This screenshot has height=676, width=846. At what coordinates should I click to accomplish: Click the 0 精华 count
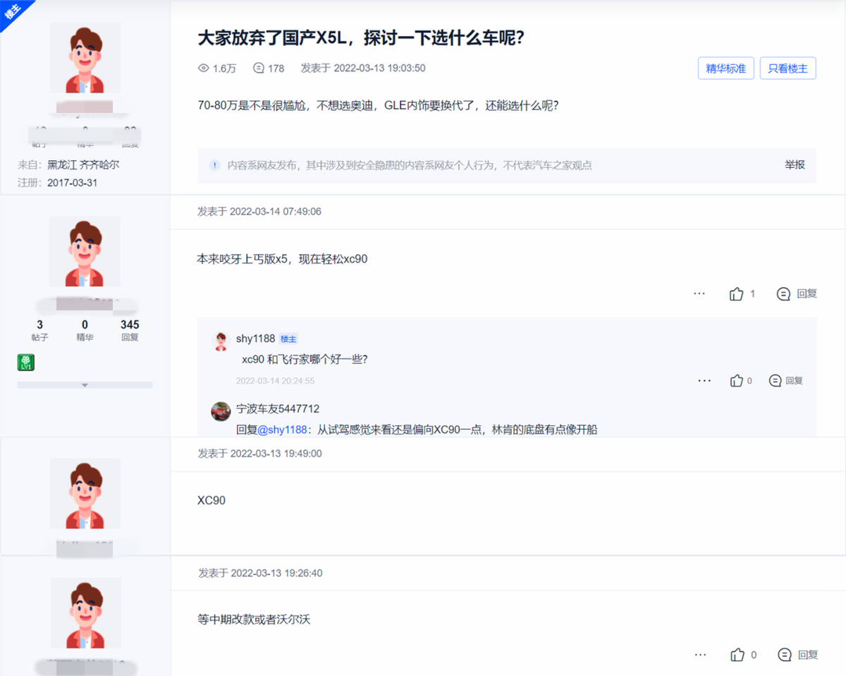pyautogui.click(x=85, y=331)
